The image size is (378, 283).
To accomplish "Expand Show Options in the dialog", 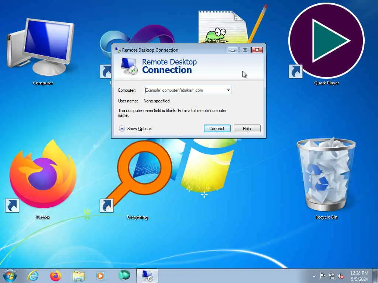I will pos(135,129).
